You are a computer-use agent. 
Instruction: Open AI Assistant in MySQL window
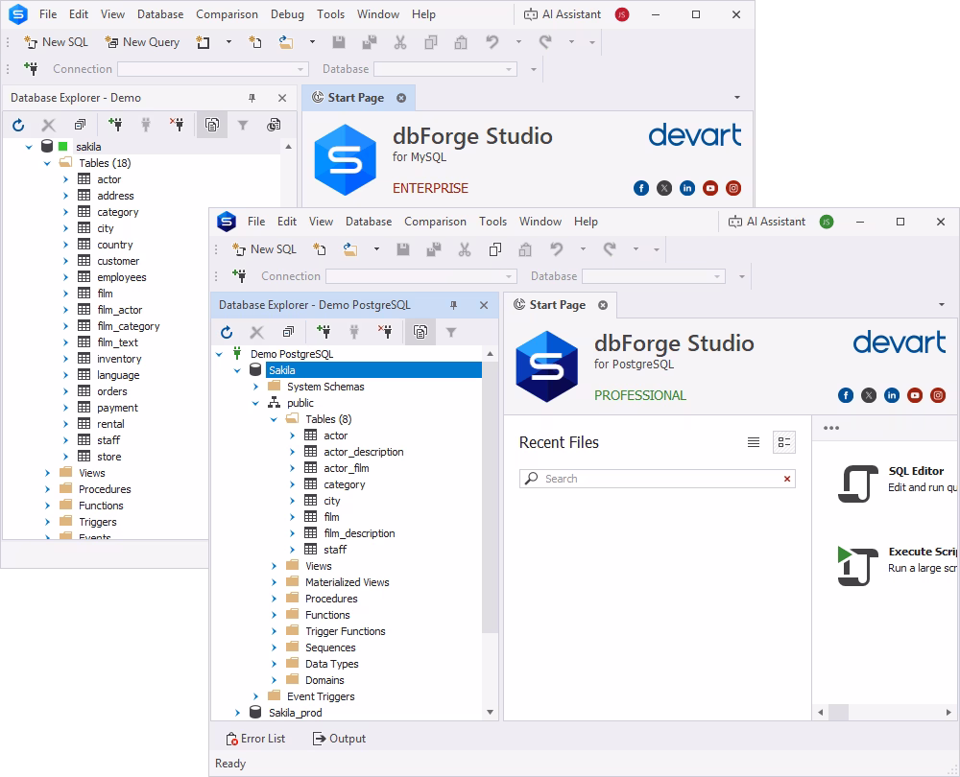tap(563, 14)
